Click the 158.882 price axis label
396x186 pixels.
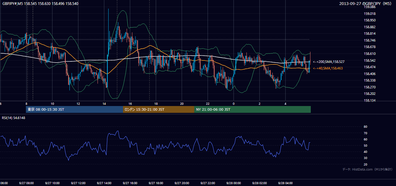[x=369, y=27]
